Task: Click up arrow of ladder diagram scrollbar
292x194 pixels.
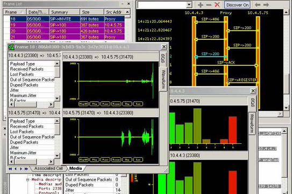Action: tap(286, 12)
